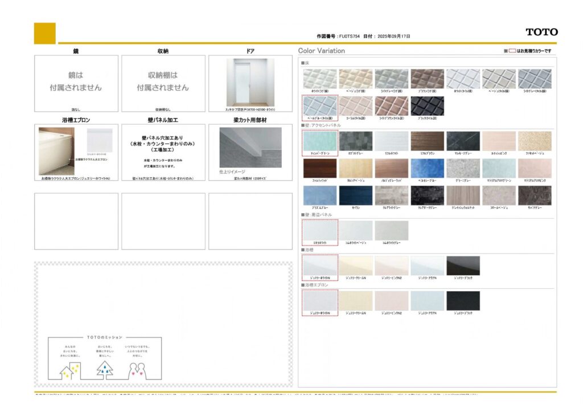Pick the black bathtub color swatch

(x=463, y=266)
